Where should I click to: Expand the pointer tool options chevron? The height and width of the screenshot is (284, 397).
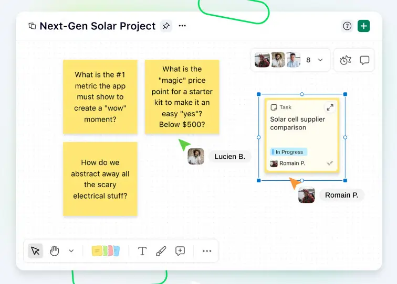[71, 251]
